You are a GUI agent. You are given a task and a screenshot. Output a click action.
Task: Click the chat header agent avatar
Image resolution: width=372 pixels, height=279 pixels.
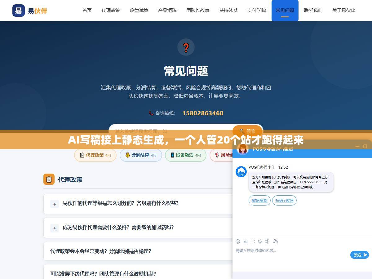click(x=243, y=149)
